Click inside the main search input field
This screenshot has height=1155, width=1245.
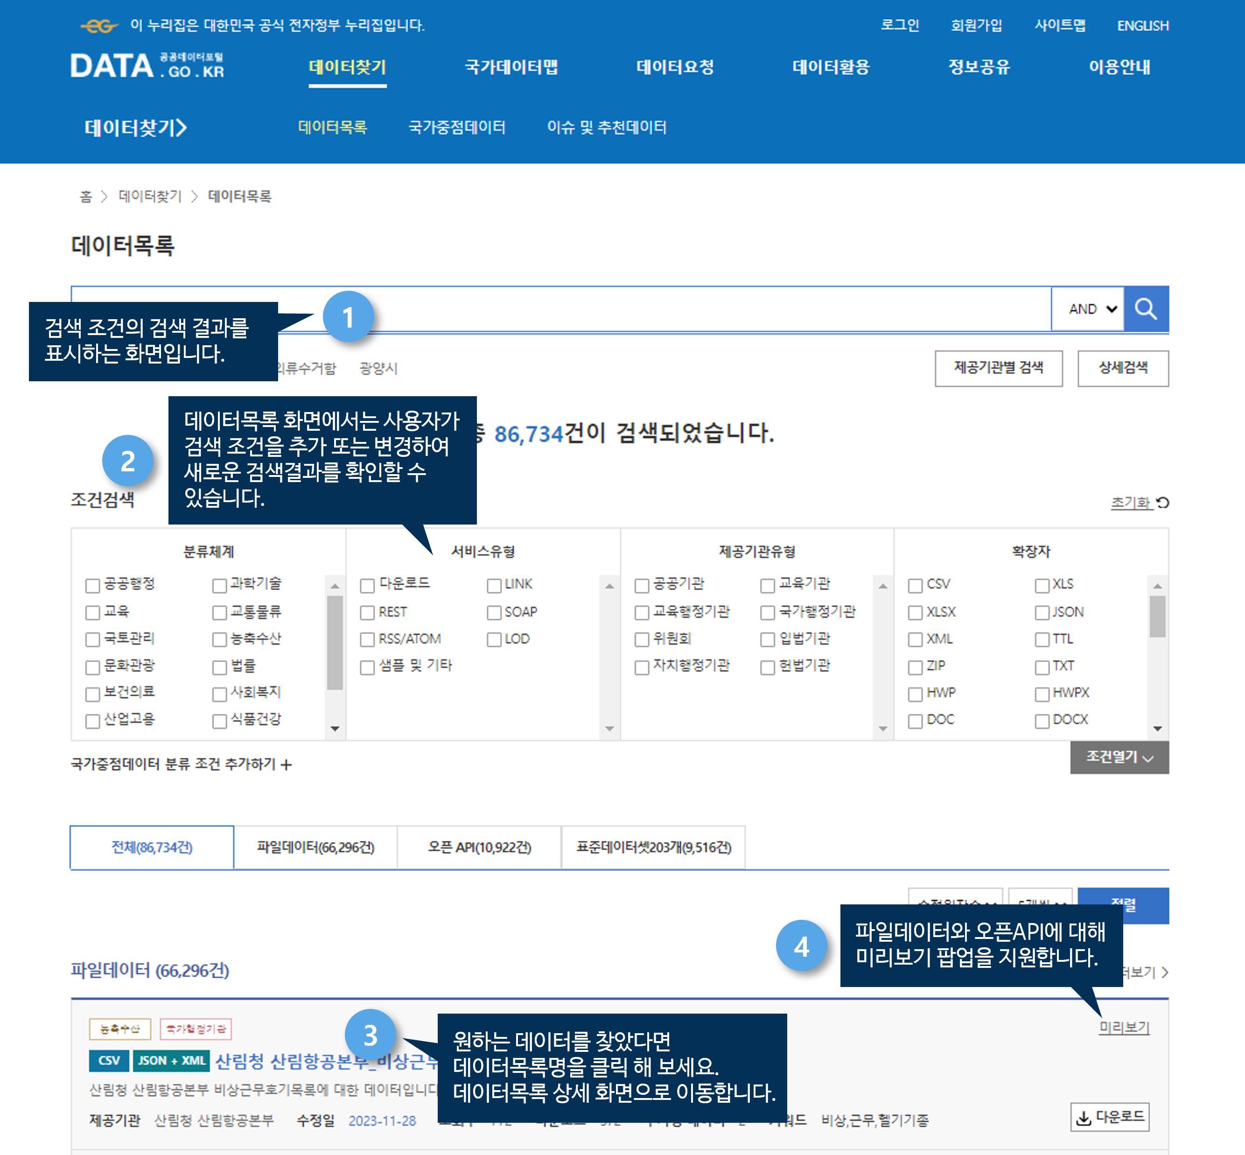[687, 309]
